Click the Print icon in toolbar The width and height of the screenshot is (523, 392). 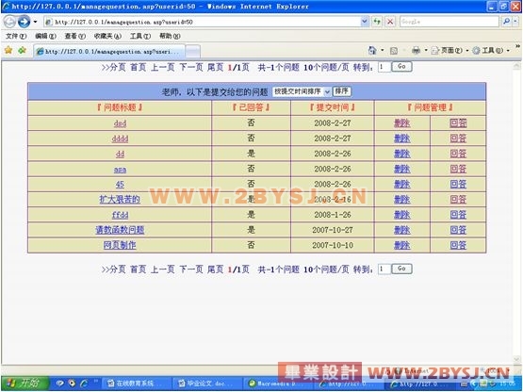(416, 50)
